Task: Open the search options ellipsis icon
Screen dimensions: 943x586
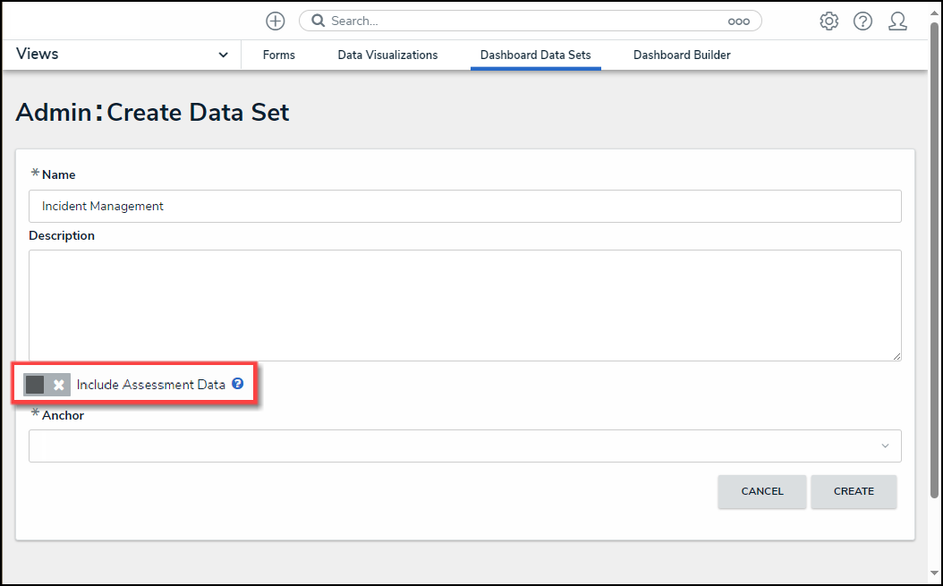Action: (738, 21)
